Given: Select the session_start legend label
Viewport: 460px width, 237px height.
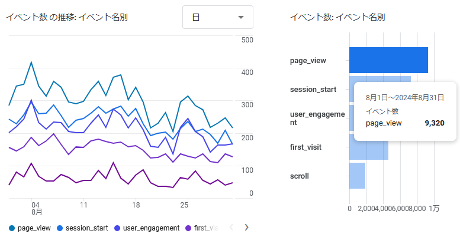Looking at the screenshot, I should [87, 228].
